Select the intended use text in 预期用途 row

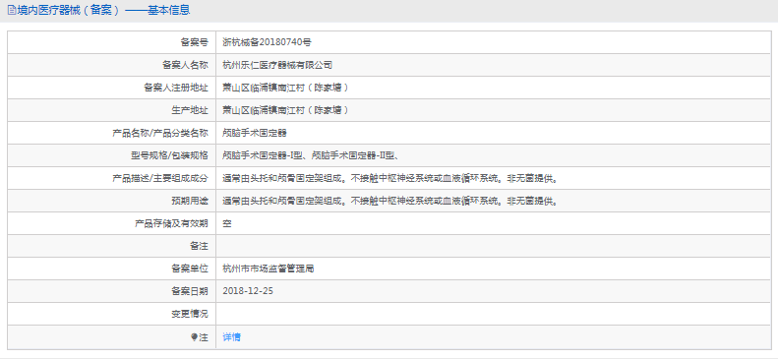pos(391,202)
